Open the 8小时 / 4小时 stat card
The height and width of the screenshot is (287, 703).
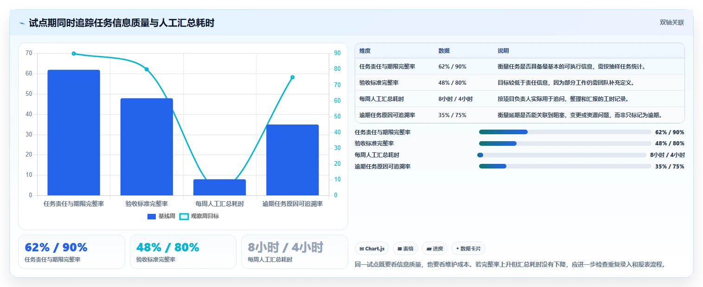pyautogui.click(x=294, y=252)
